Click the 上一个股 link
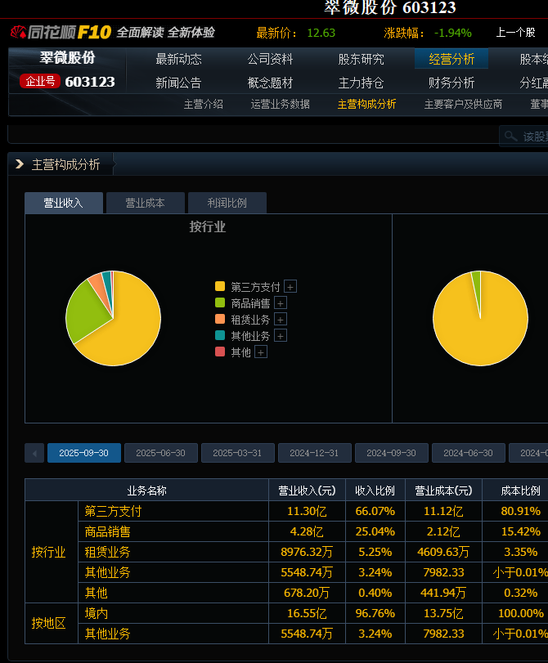The image size is (548, 663). tap(516, 33)
